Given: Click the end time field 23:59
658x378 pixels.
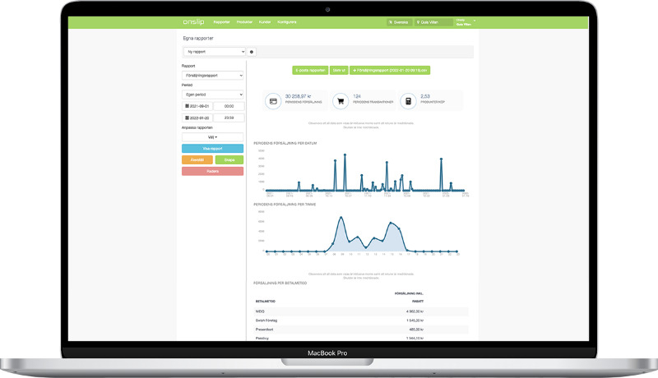Looking at the screenshot, I should tap(229, 118).
